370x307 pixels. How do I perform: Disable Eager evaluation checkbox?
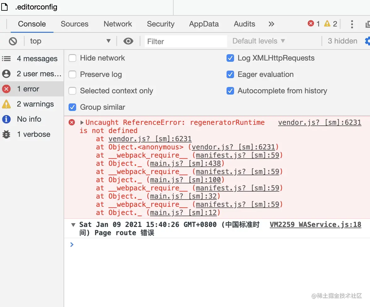230,75
